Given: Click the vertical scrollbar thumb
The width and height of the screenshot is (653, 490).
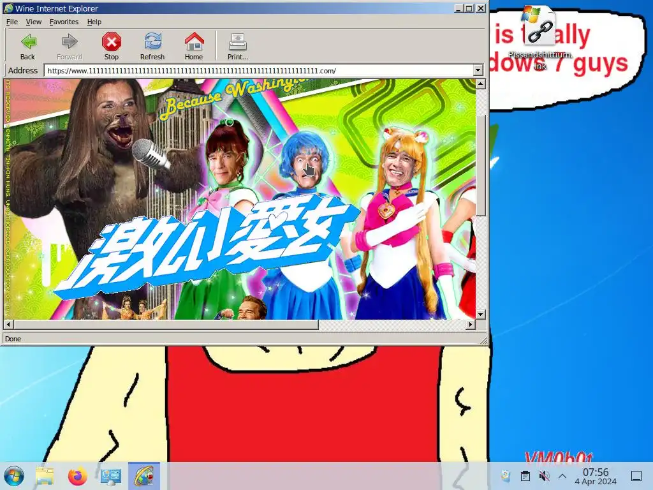Looking at the screenshot, I should pyautogui.click(x=481, y=165).
